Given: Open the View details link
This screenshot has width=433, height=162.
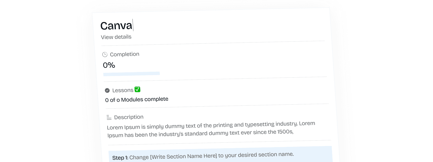Looking at the screenshot, I should point(116,37).
